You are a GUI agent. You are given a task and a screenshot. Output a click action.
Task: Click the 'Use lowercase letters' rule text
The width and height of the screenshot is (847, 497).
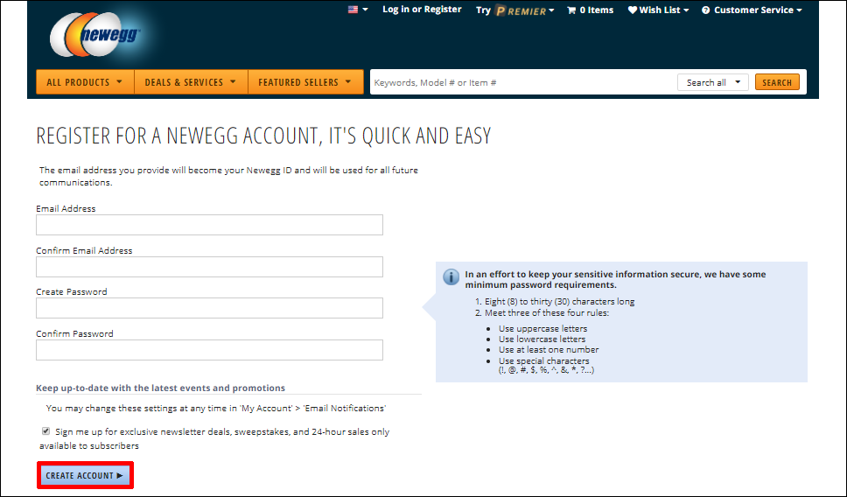[x=542, y=339]
